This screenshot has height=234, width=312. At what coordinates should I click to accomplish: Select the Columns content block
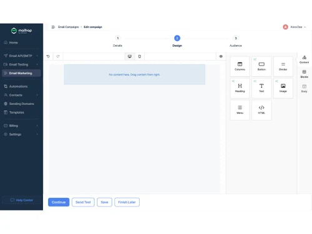(x=240, y=66)
